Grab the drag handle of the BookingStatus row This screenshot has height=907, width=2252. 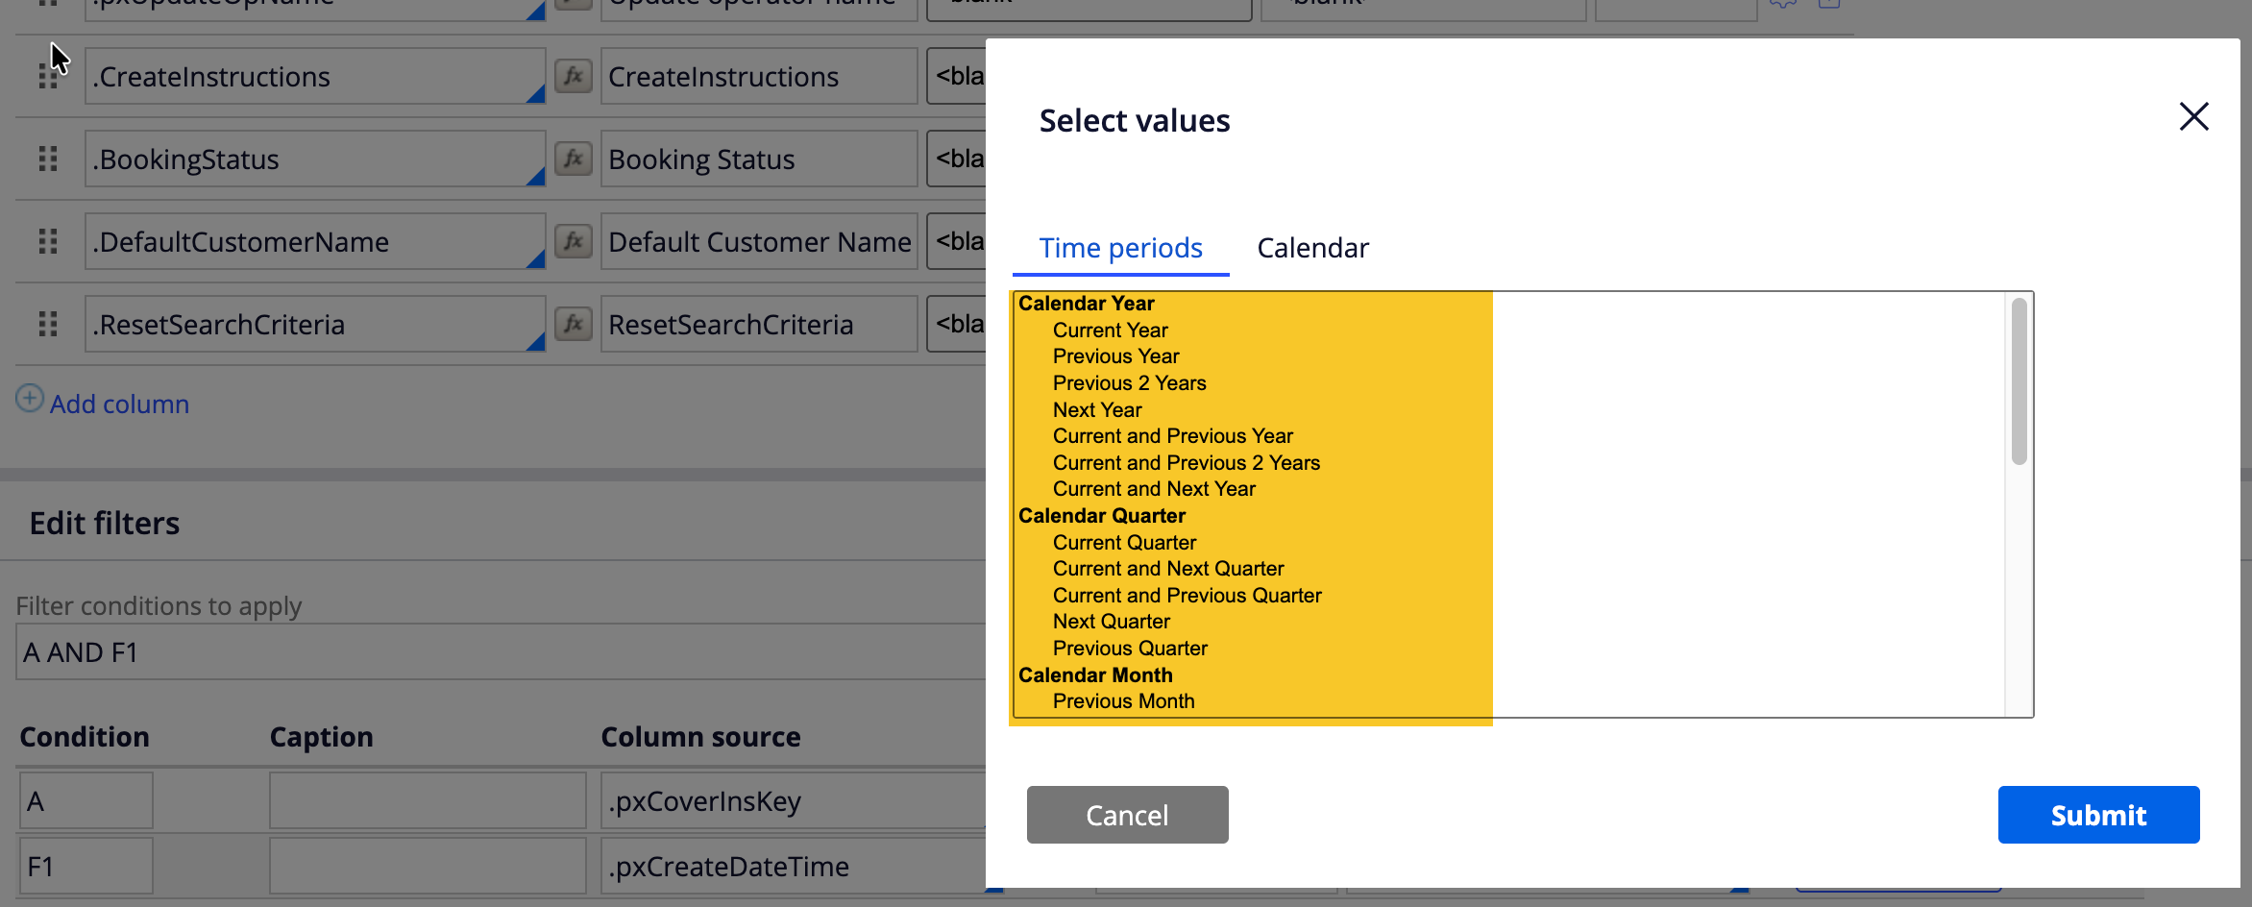[48, 159]
